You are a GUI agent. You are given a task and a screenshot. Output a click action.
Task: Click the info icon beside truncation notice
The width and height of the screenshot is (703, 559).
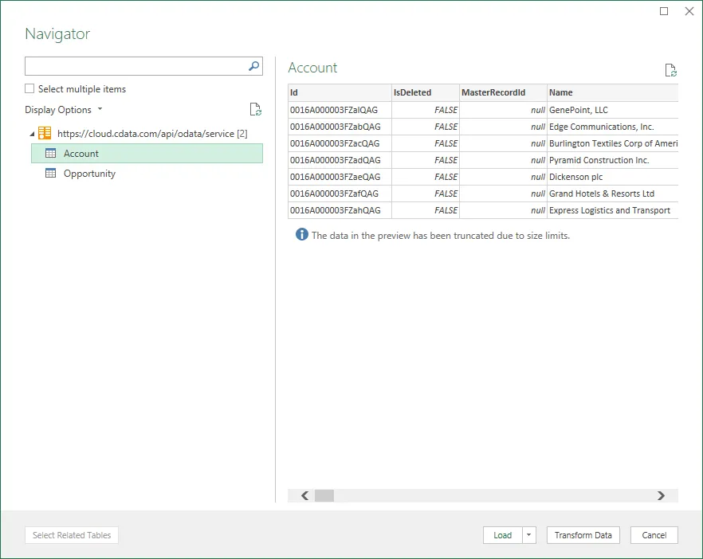[x=301, y=235]
